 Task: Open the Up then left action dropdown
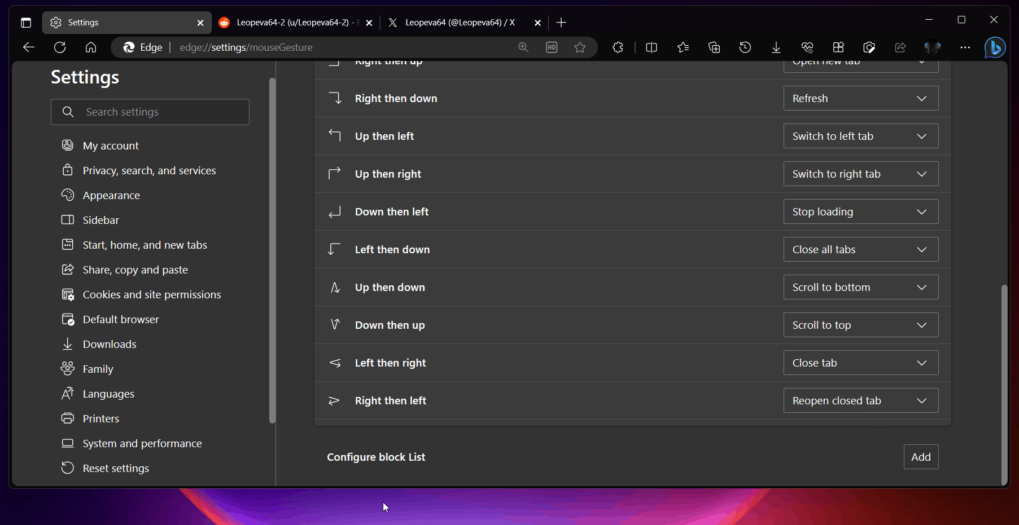[861, 136]
